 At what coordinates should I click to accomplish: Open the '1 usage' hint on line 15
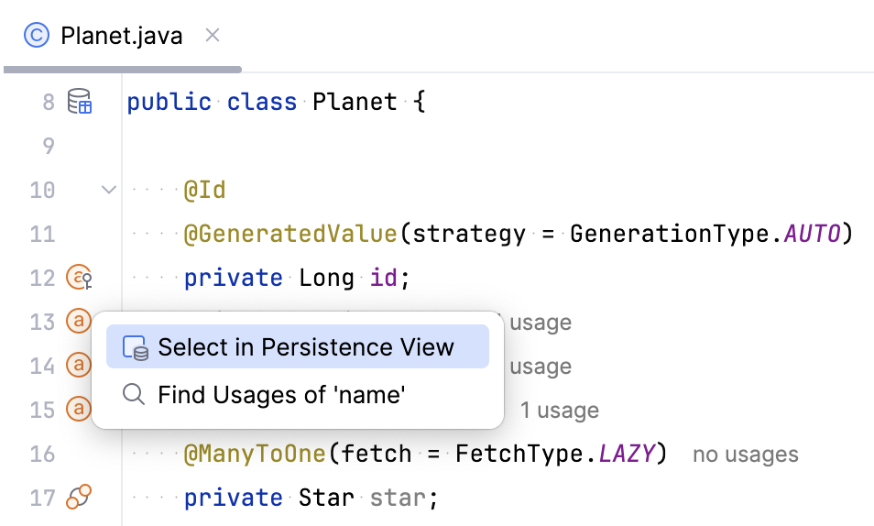(559, 411)
